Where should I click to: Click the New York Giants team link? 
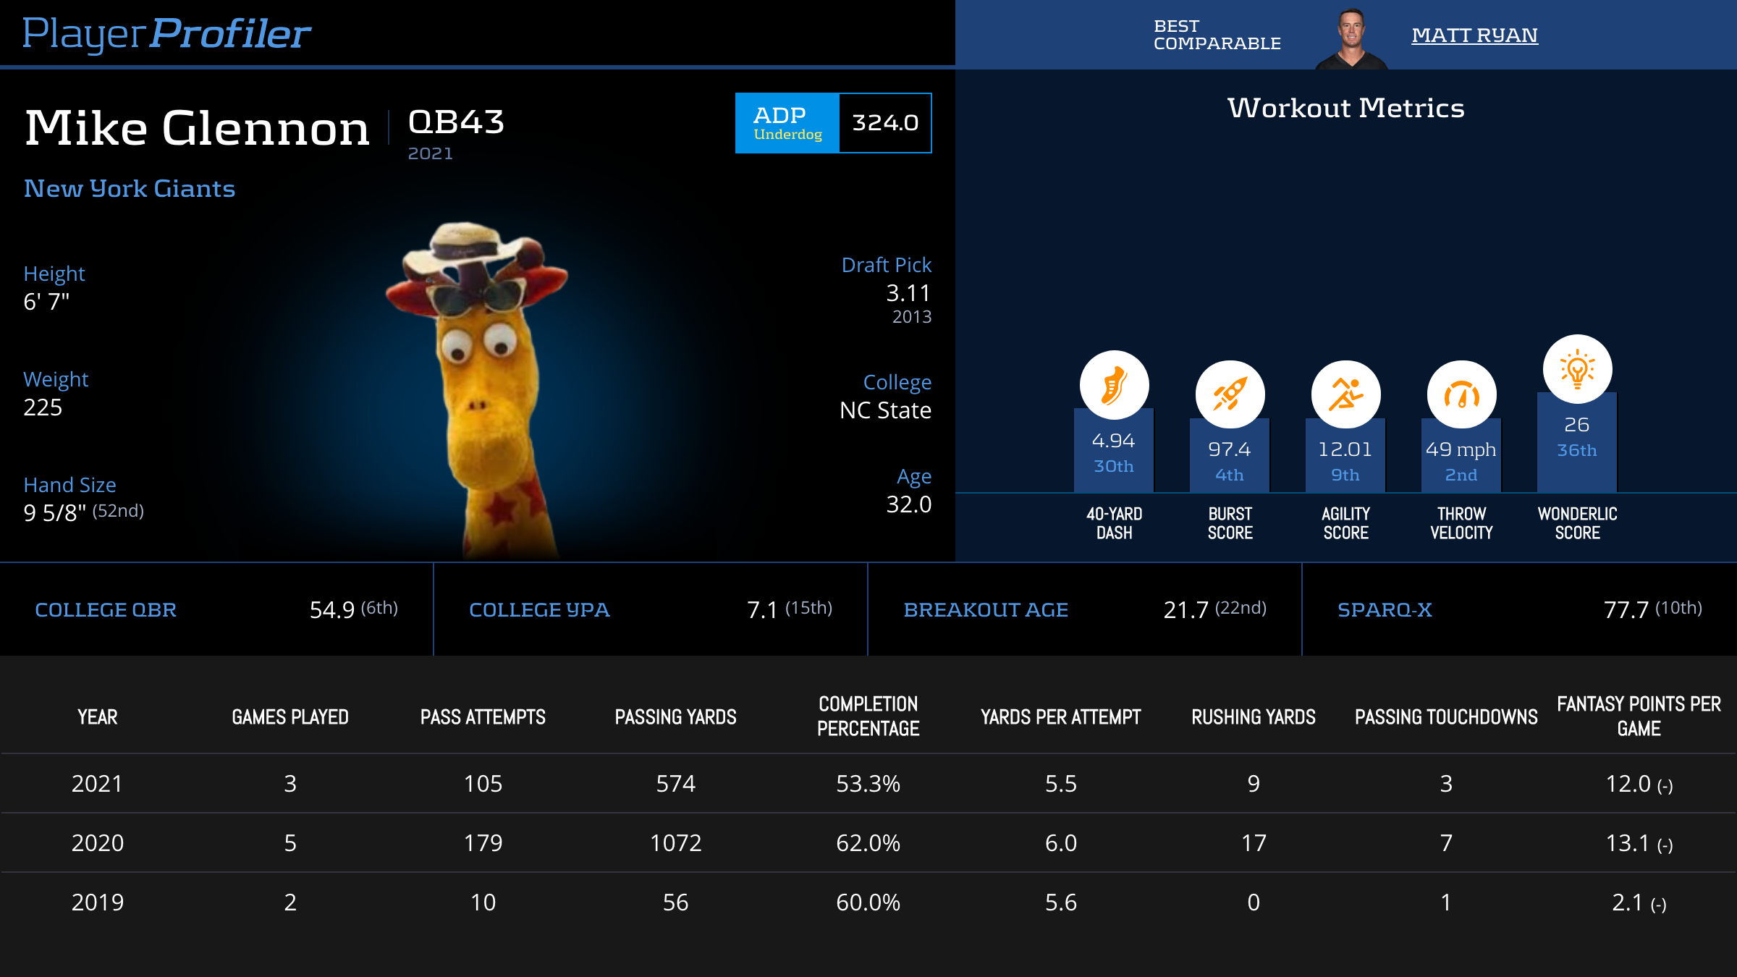pyautogui.click(x=130, y=189)
